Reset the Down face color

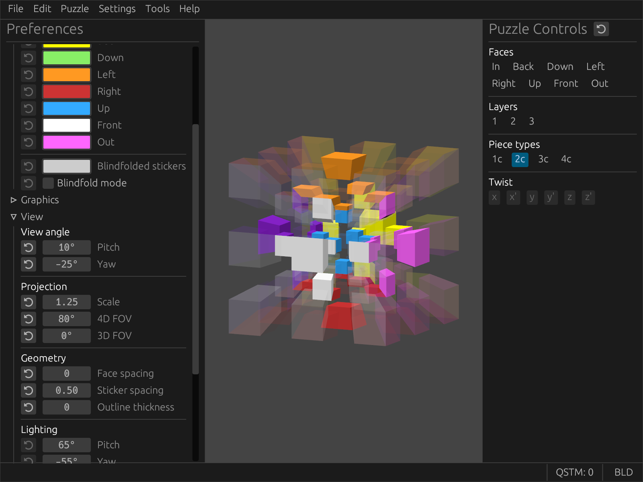point(29,58)
